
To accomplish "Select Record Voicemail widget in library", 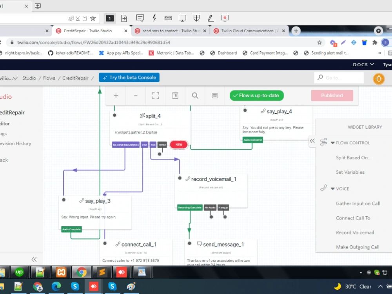I will [355, 232].
